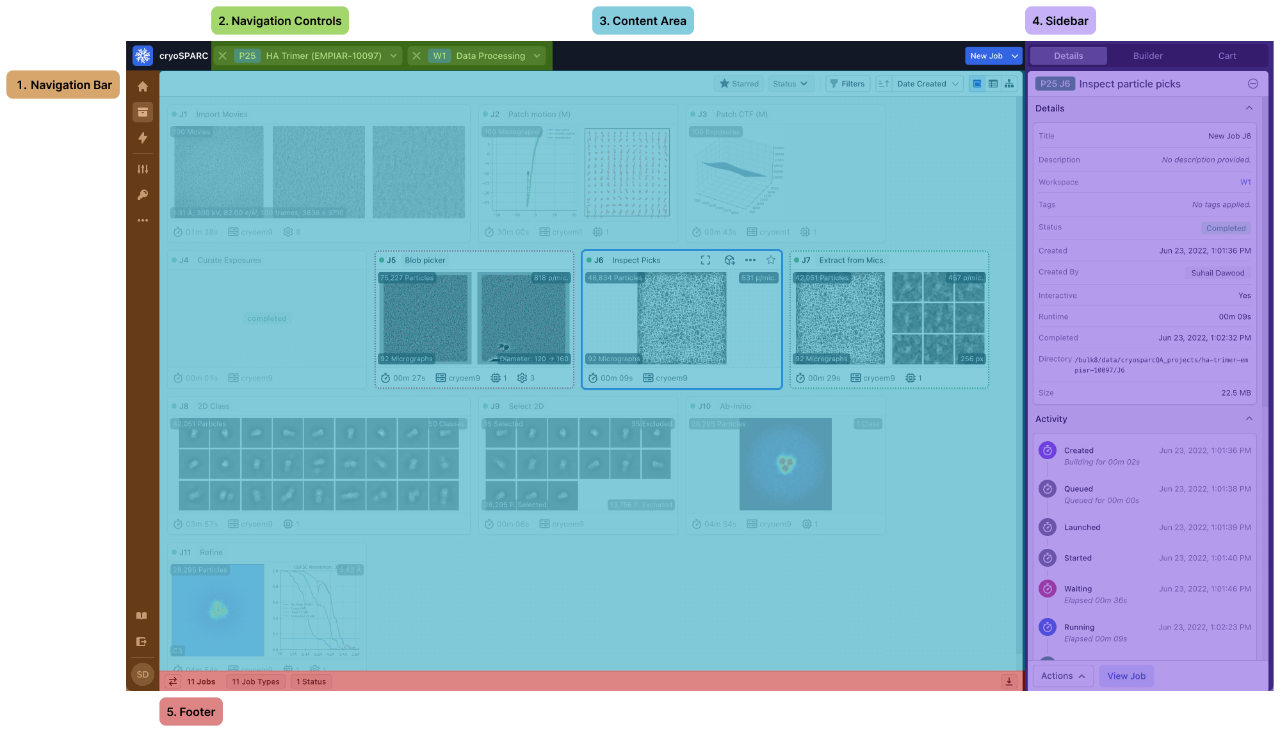
Task: Open the Status dropdown filter
Action: (x=790, y=84)
